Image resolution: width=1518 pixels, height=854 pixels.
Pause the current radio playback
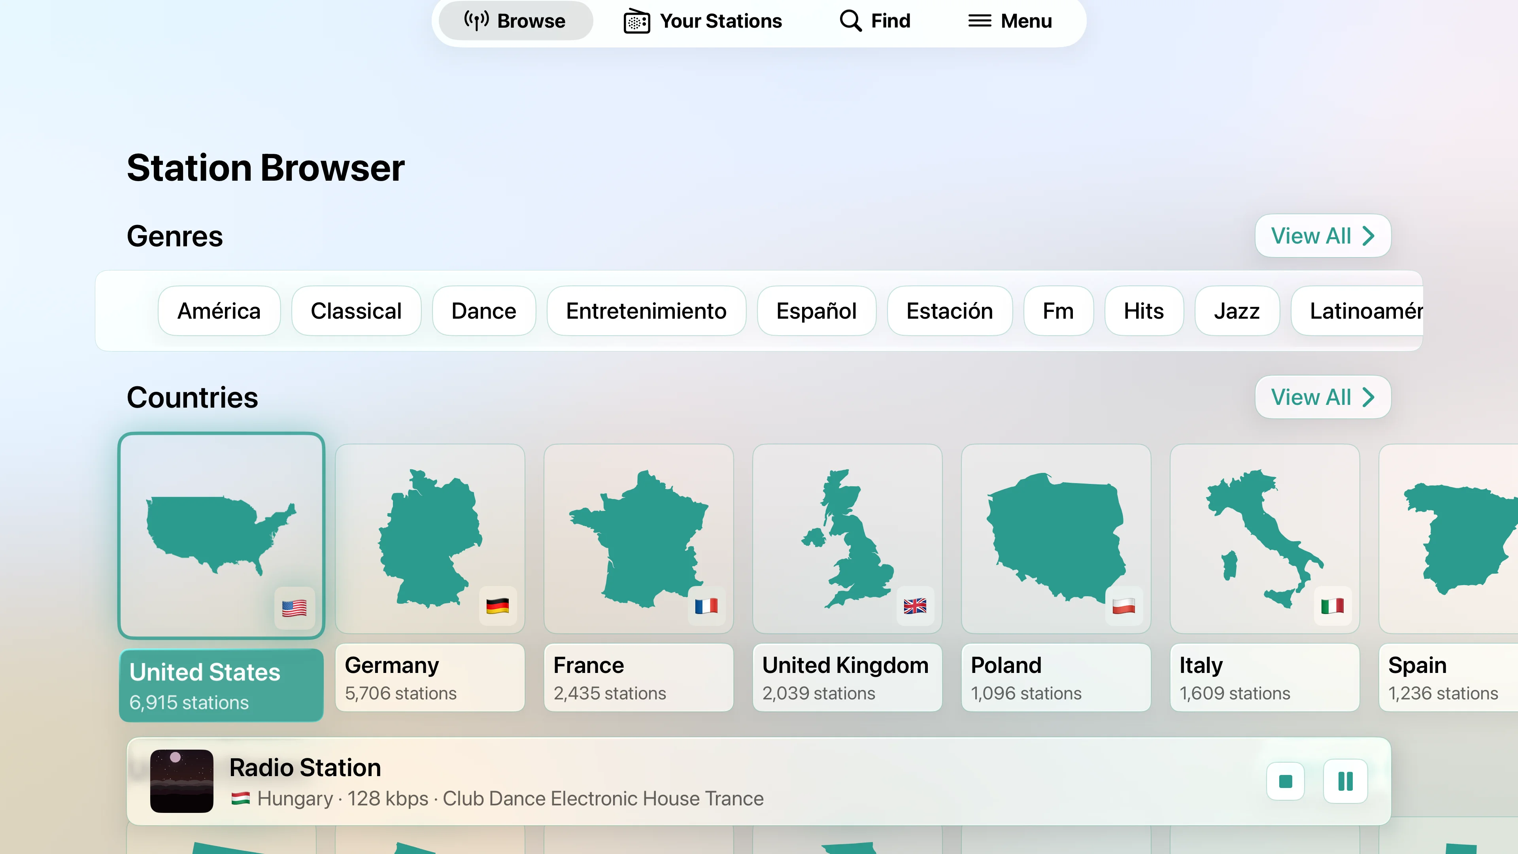point(1345,782)
